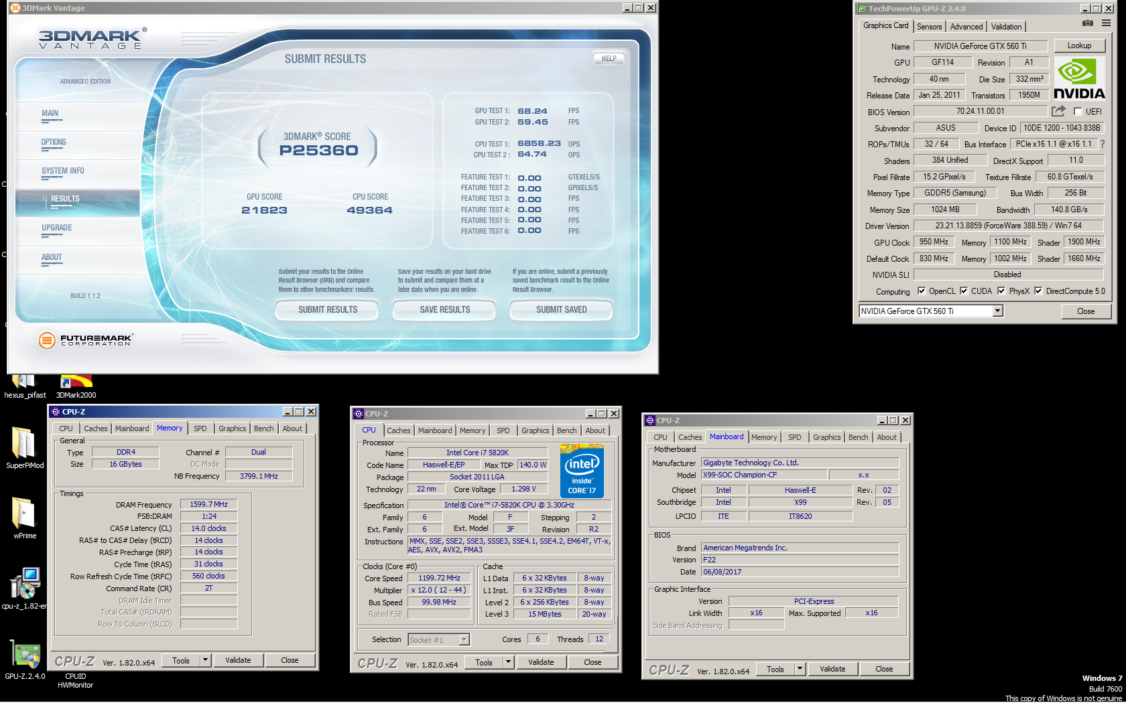Screen dimensions: 1126x703
Task: Click the CPU score value 49364
Action: pos(369,210)
